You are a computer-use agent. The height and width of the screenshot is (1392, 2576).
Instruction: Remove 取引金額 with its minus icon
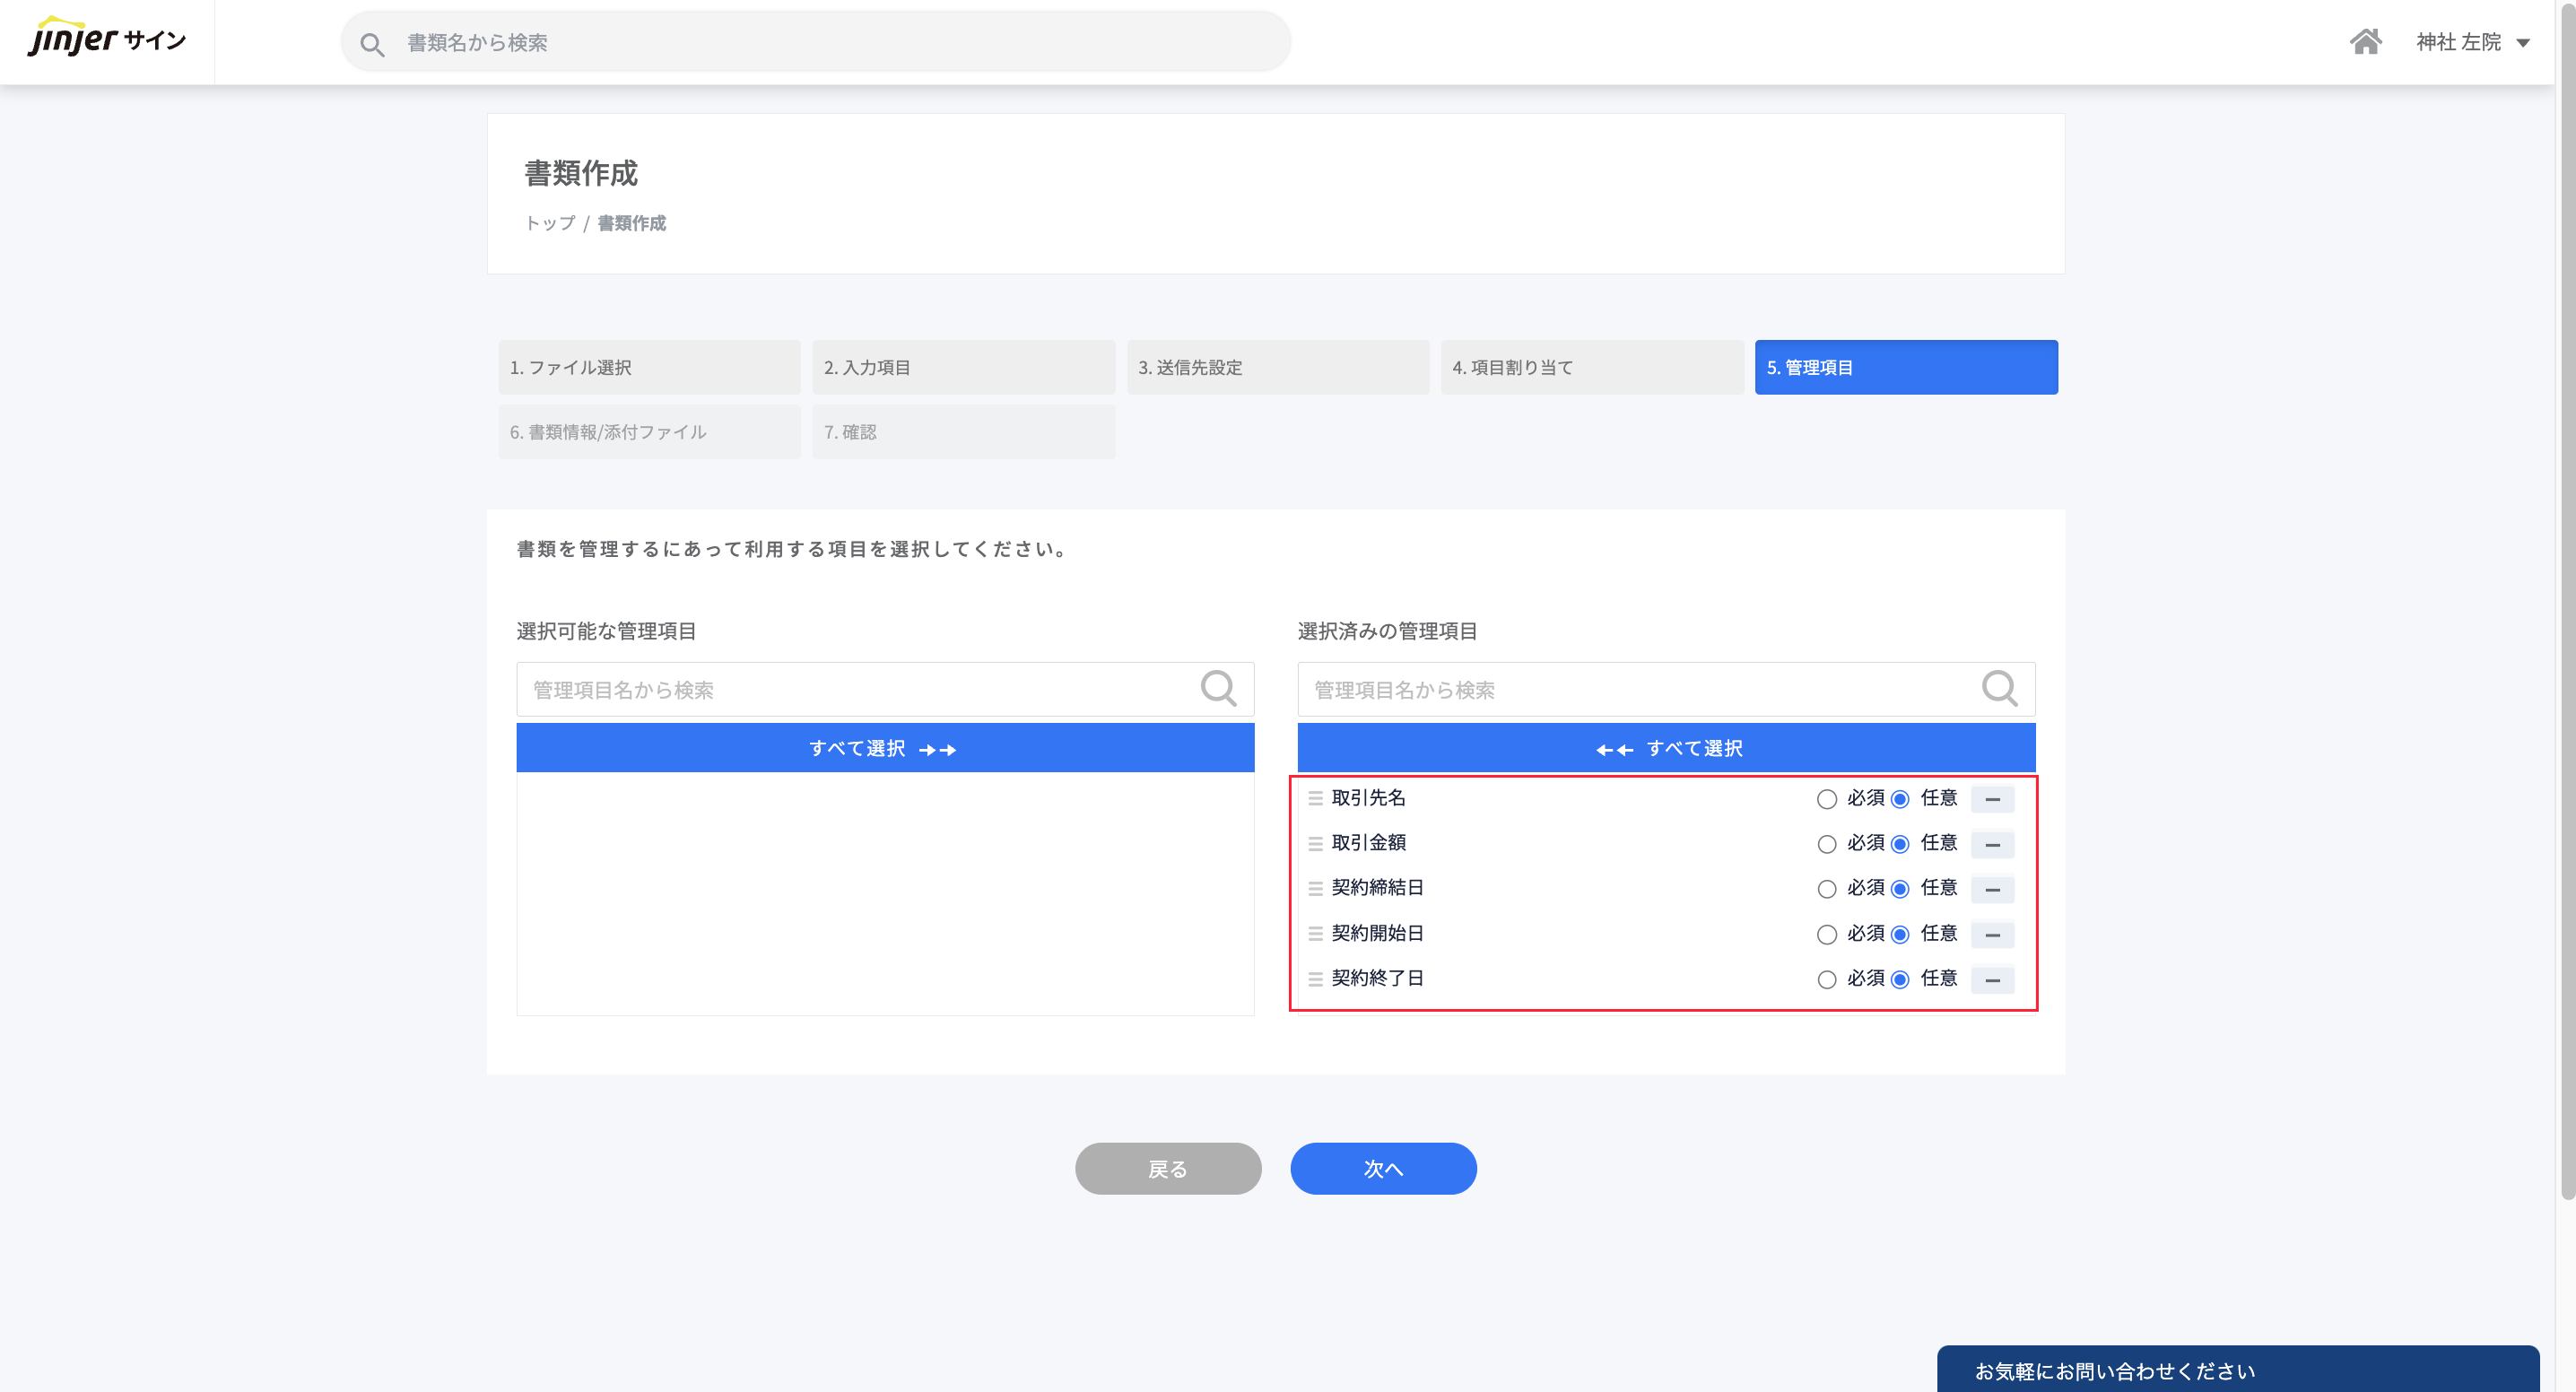pyautogui.click(x=1992, y=844)
